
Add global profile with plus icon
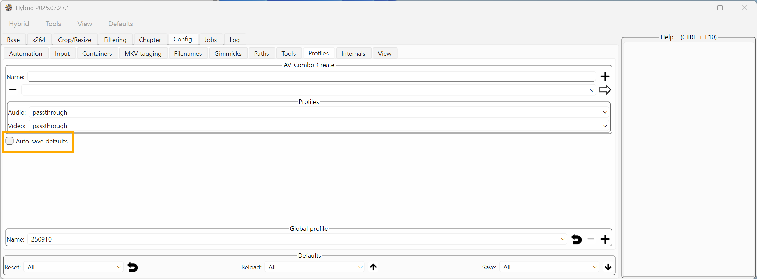click(x=605, y=239)
